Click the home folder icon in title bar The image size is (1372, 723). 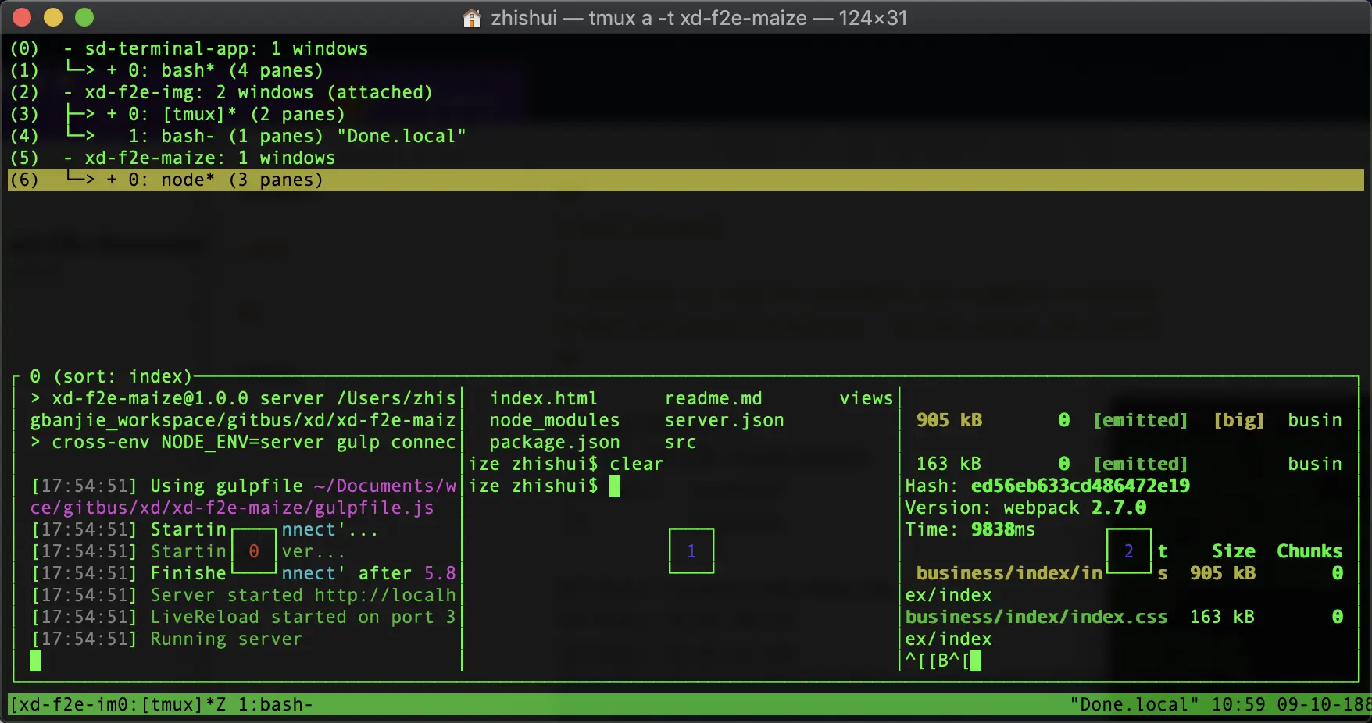[x=472, y=18]
